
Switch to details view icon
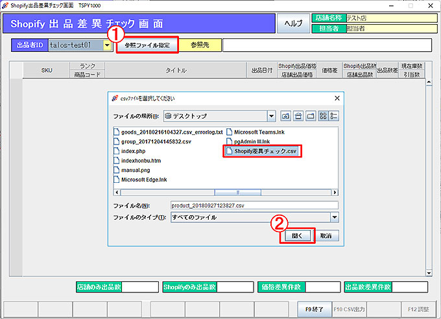click(x=334, y=116)
